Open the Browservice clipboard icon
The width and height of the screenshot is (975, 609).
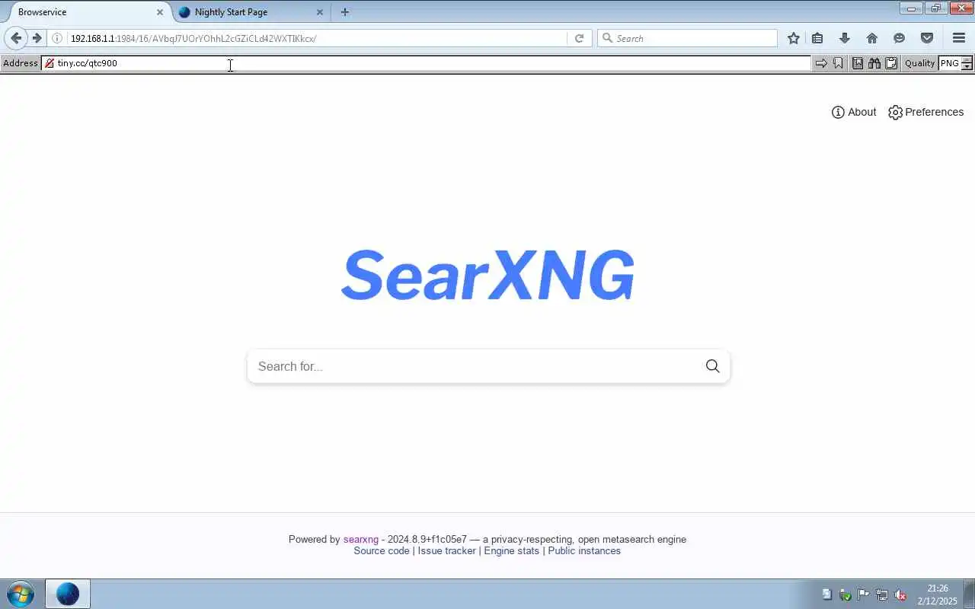click(x=891, y=63)
